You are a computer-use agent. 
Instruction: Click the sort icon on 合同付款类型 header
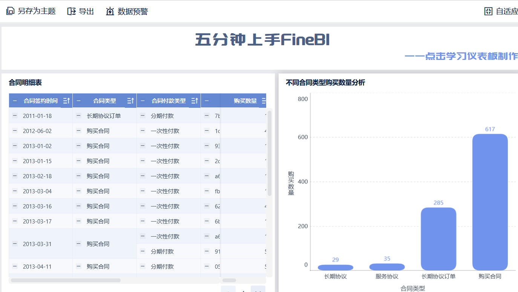[x=195, y=101]
